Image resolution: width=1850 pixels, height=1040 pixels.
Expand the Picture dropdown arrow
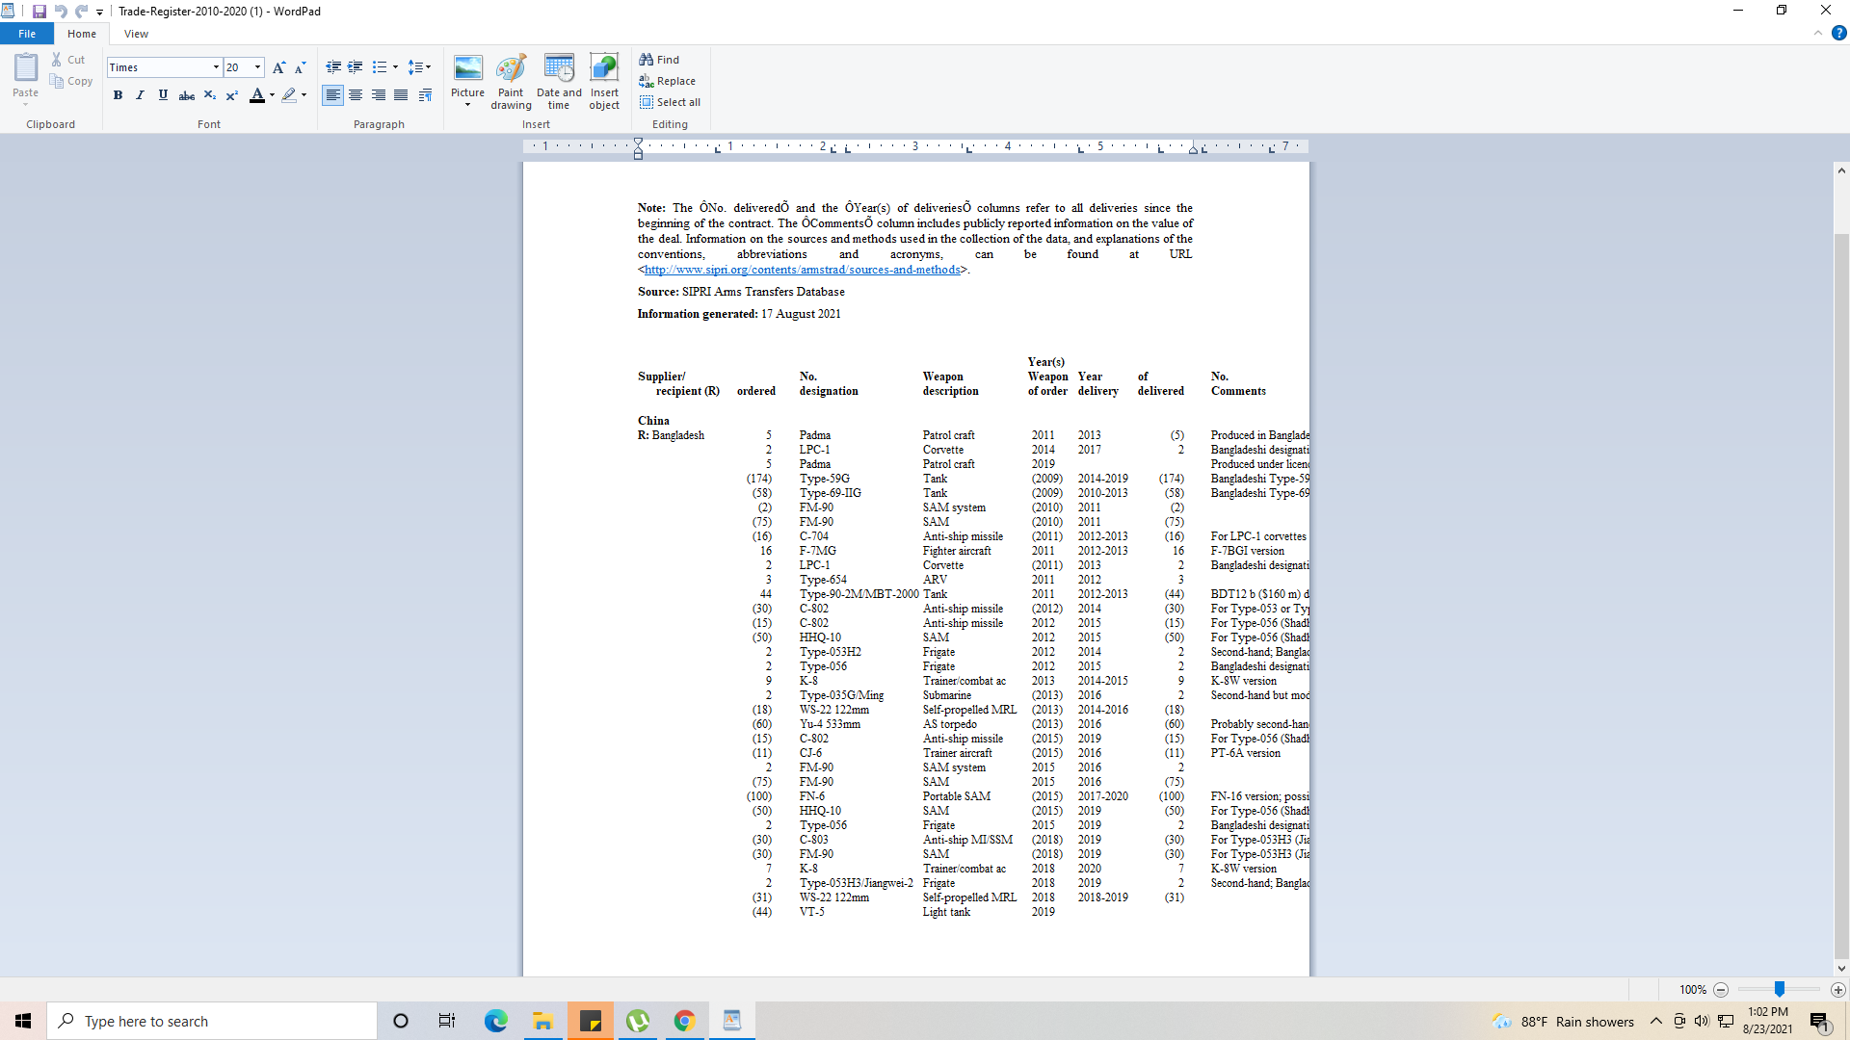click(x=468, y=105)
